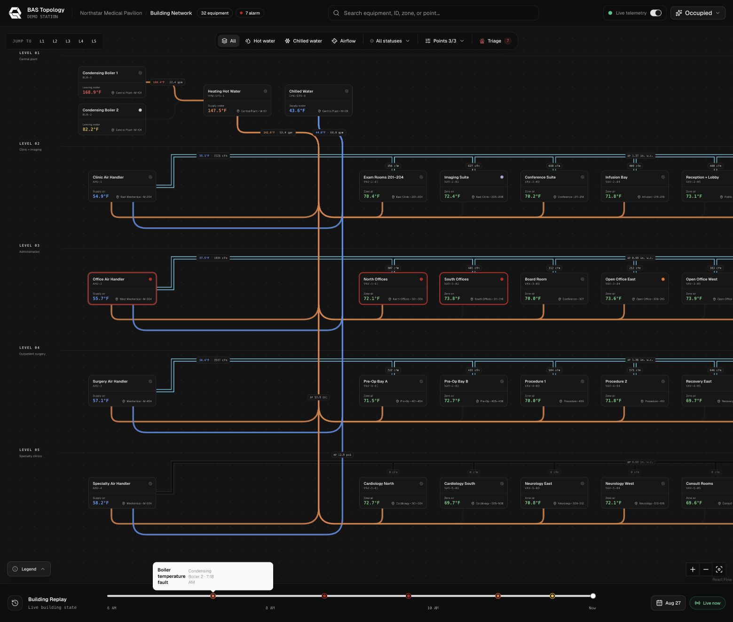This screenshot has height=622, width=733.
Task: Click the timeline marker just before 10 AM
Action: pos(409,596)
